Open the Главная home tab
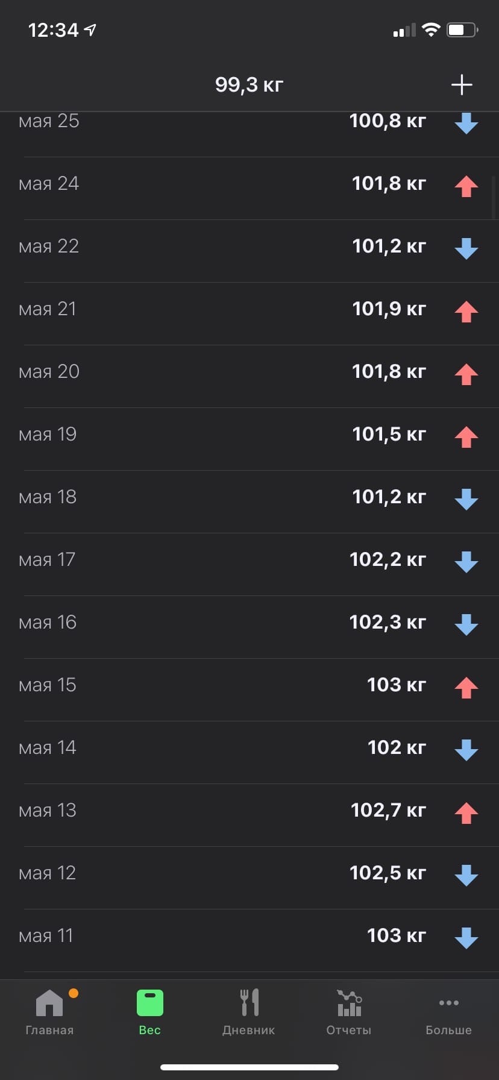 click(x=49, y=1012)
